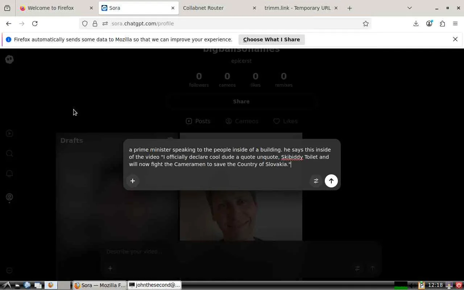The height and width of the screenshot is (290, 464).
Task: Click the plus icon under Describe your video
Action: (x=110, y=268)
